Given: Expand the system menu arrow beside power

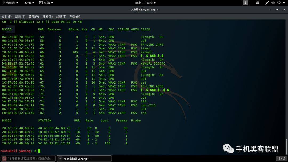Looking at the screenshot, I should [284, 3].
